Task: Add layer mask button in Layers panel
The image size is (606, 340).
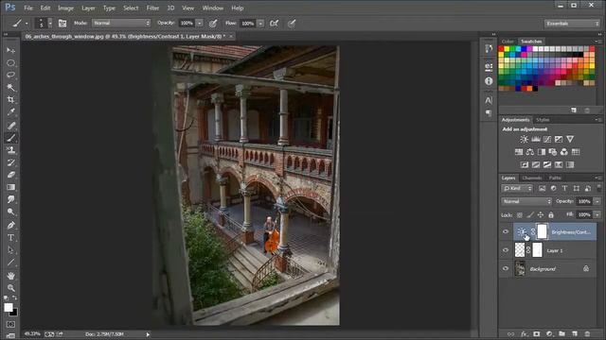Action: pos(537,333)
